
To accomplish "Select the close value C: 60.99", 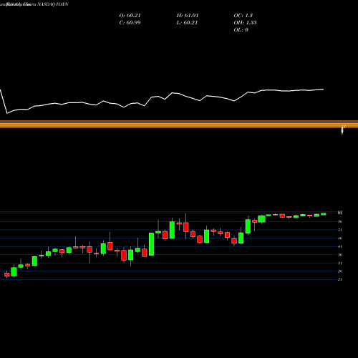I will click(130, 23).
